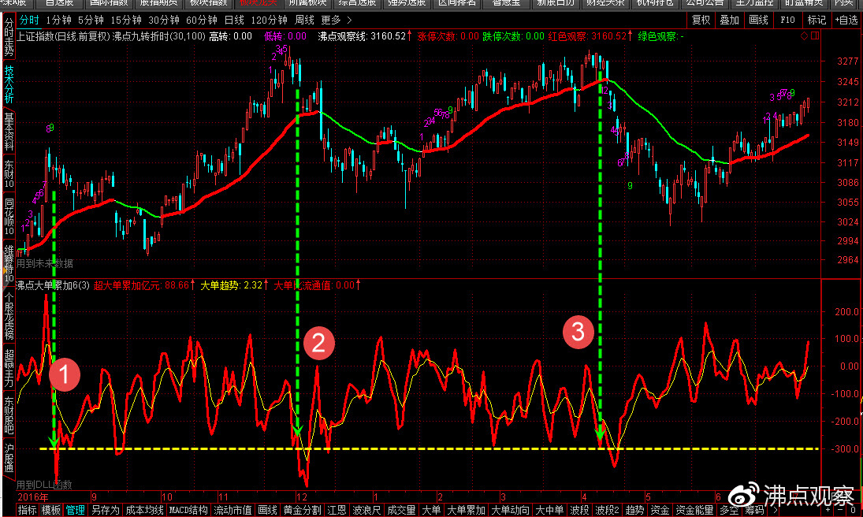Image resolution: width=863 pixels, height=517 pixels.
Task: Click the 叠加 overlay button
Action: pyautogui.click(x=729, y=20)
